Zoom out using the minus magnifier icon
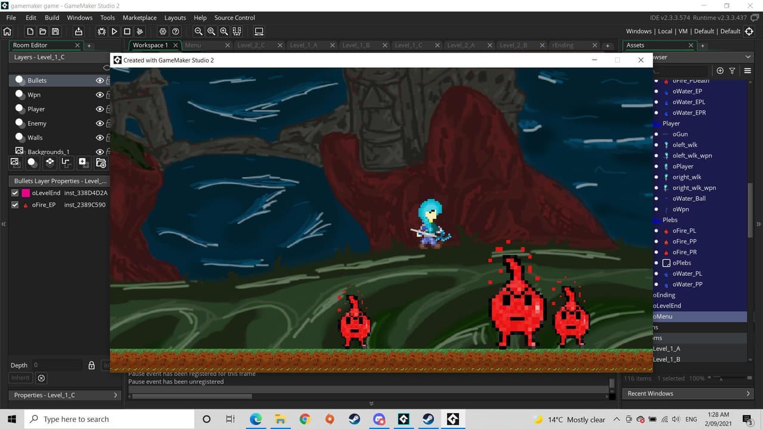Image resolution: width=763 pixels, height=429 pixels. click(198, 32)
